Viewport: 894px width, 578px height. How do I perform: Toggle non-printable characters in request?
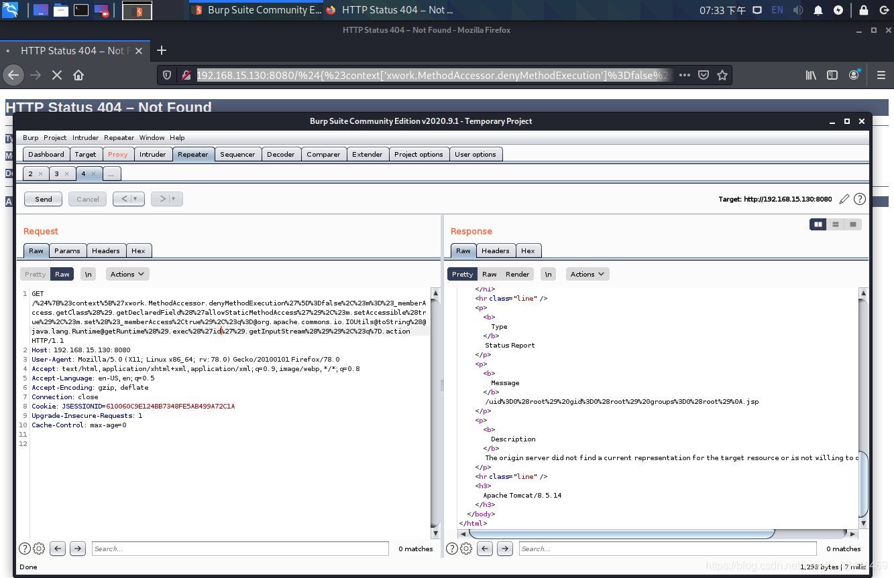click(89, 274)
